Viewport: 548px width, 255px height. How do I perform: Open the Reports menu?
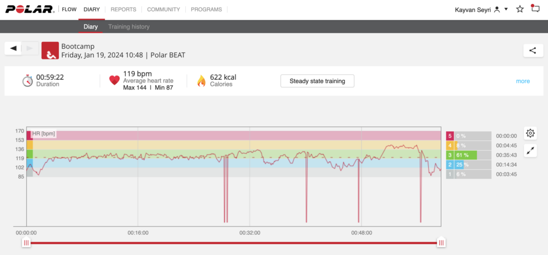click(123, 9)
